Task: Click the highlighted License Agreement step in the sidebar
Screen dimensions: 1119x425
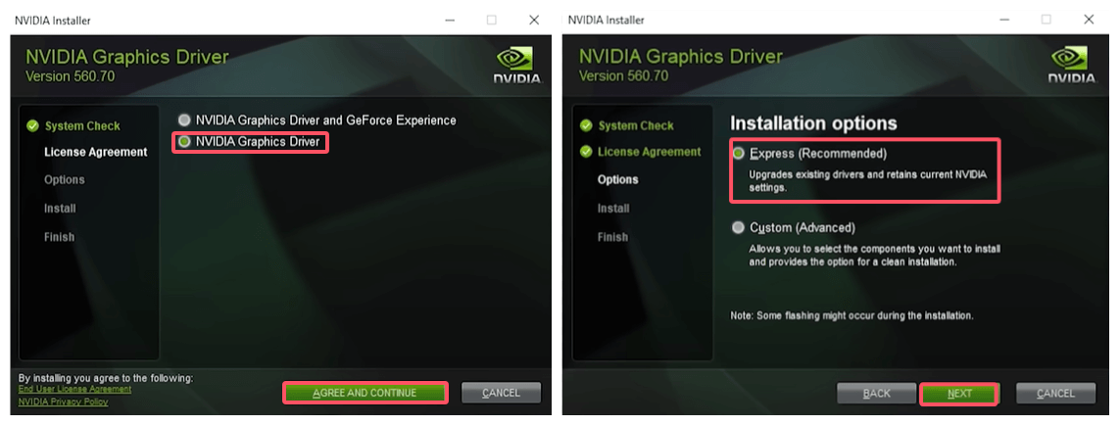Action: [x=95, y=153]
